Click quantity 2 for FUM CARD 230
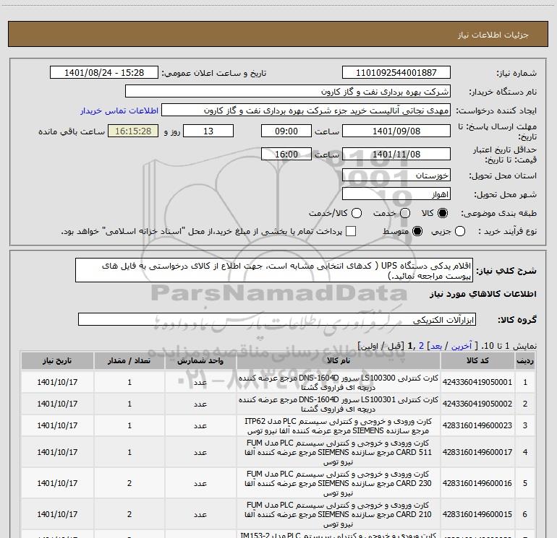 pyautogui.click(x=129, y=483)
